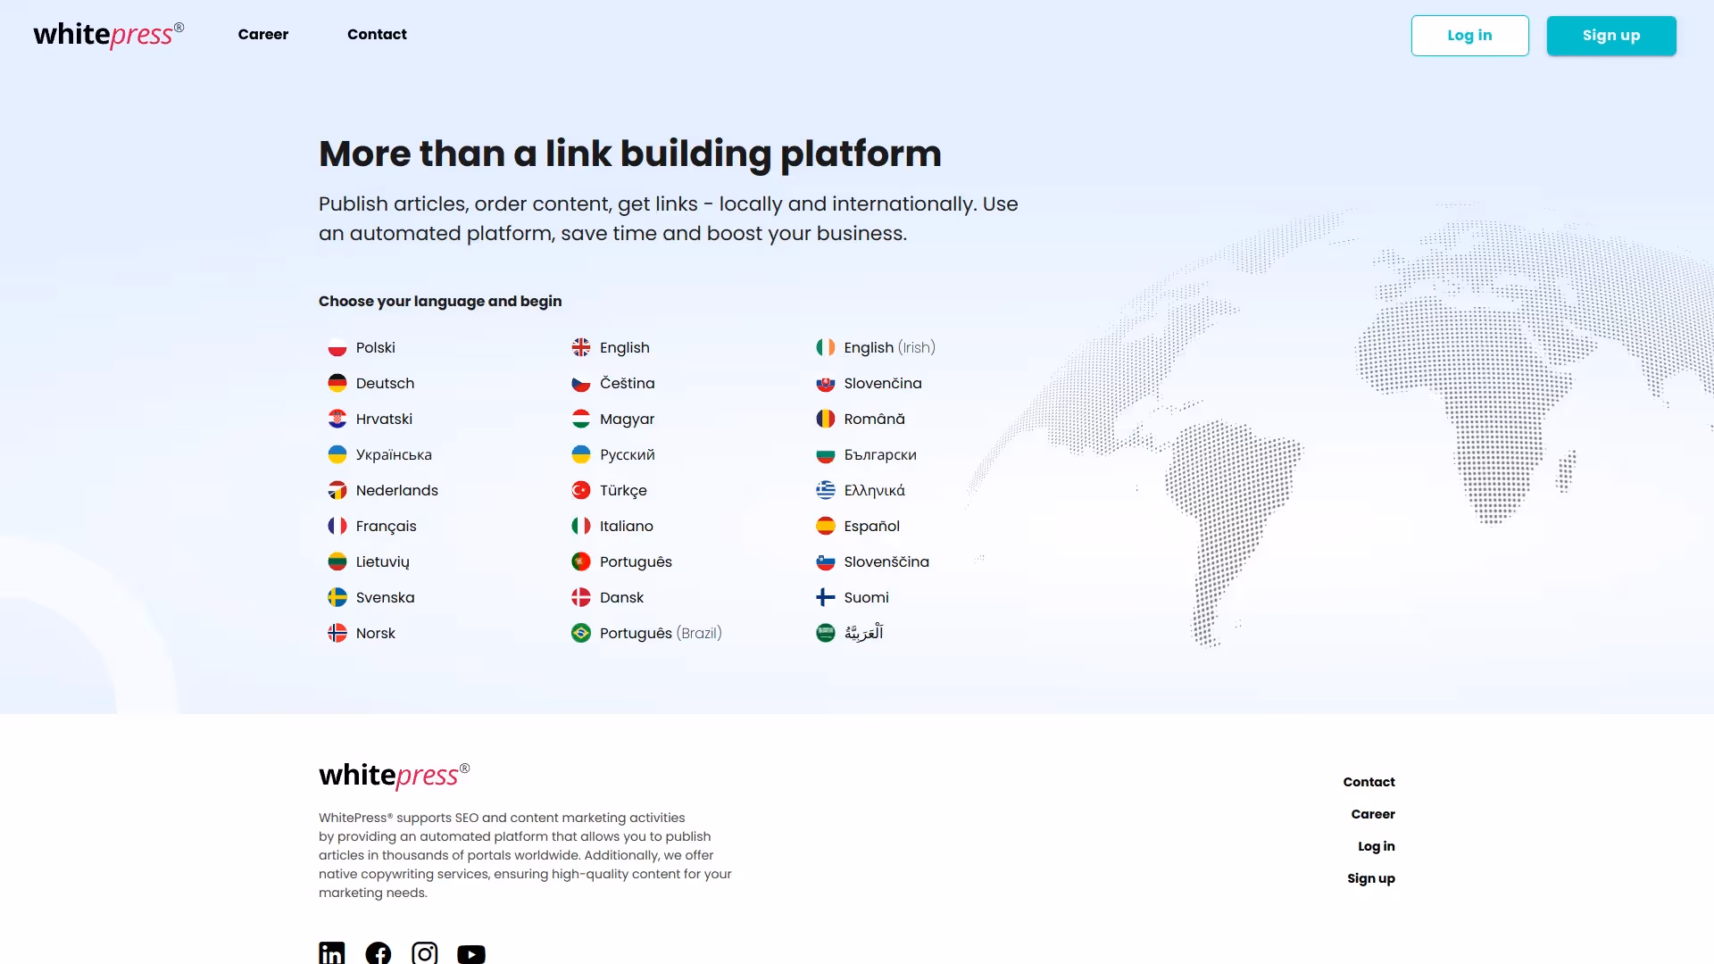Select the Español flag icon

[825, 526]
